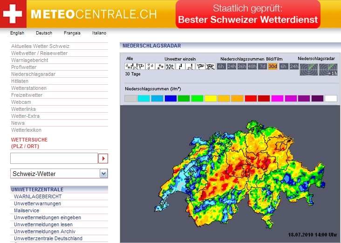Click the magenta legend color swatch
Screen dimensions: 341x243
point(277,99)
